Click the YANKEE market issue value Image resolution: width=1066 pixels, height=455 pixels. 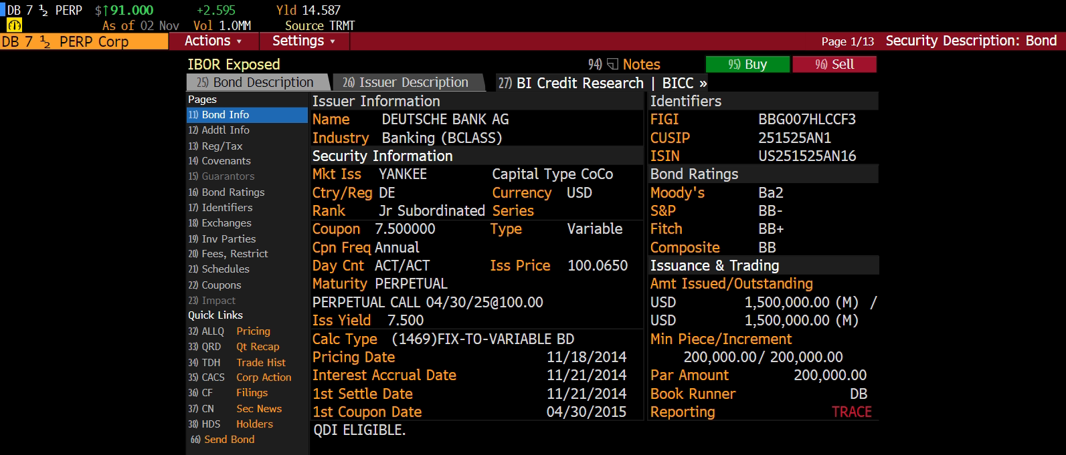click(x=403, y=174)
